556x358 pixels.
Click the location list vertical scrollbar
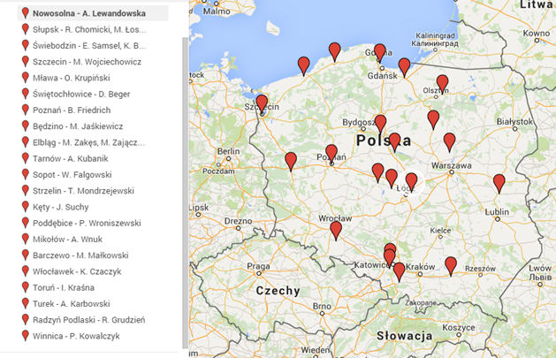tap(185, 177)
